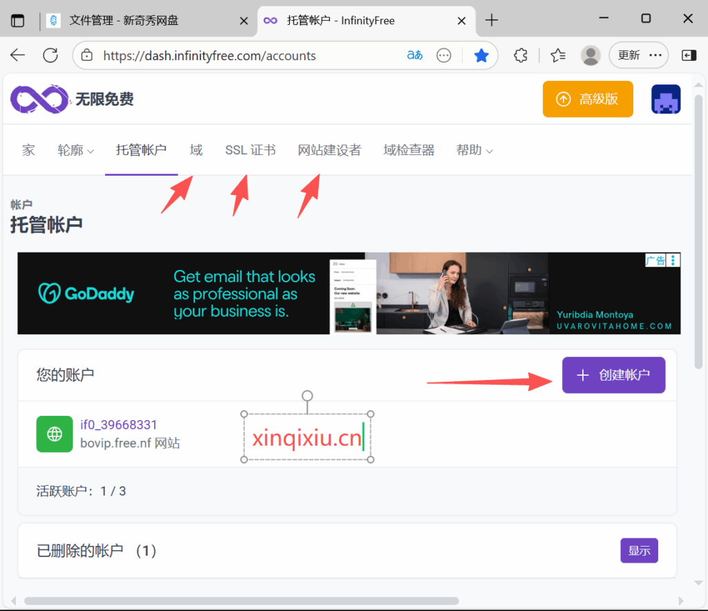
Task: Expand the 轮廓 dropdown menu
Action: tap(76, 150)
